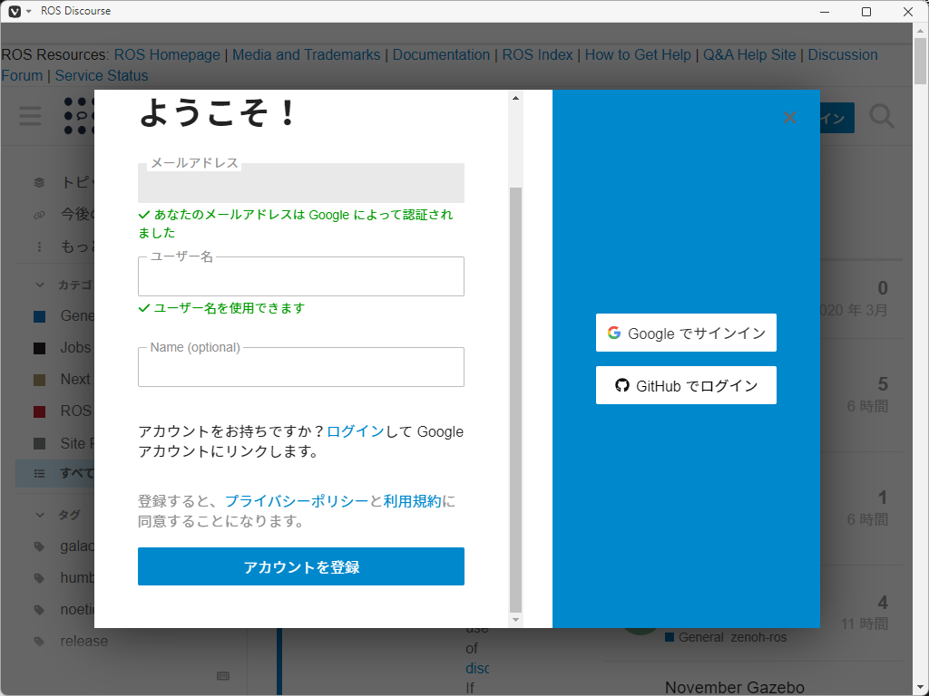
Task: Open the Media and Trademarks link
Action: pos(307,55)
